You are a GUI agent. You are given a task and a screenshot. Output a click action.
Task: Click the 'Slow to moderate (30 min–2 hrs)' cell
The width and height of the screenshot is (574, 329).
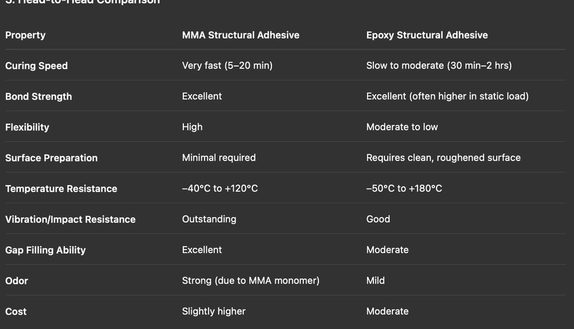tap(438, 66)
